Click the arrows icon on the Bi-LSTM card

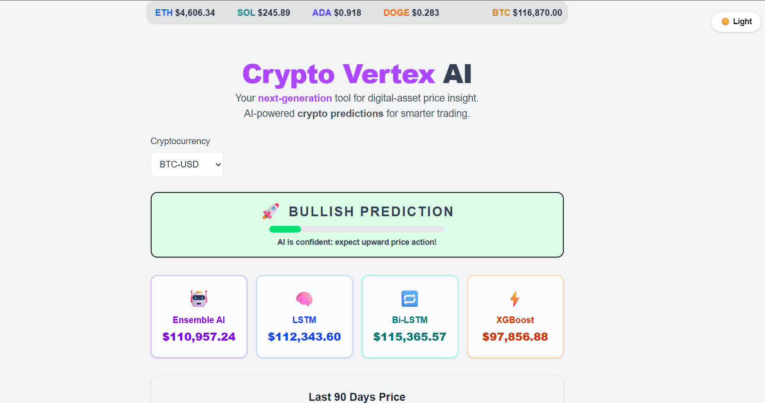[410, 299]
